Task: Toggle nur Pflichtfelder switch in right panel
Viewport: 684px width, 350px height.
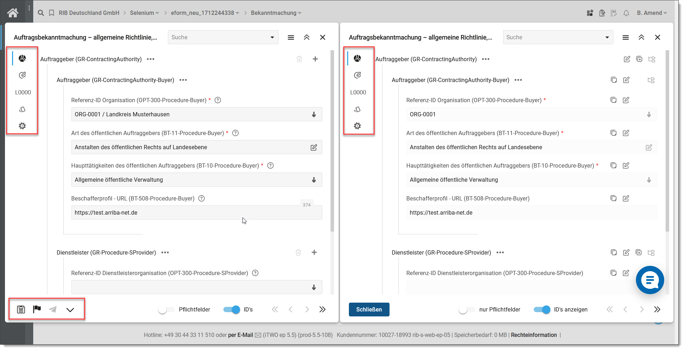Action: pos(467,310)
